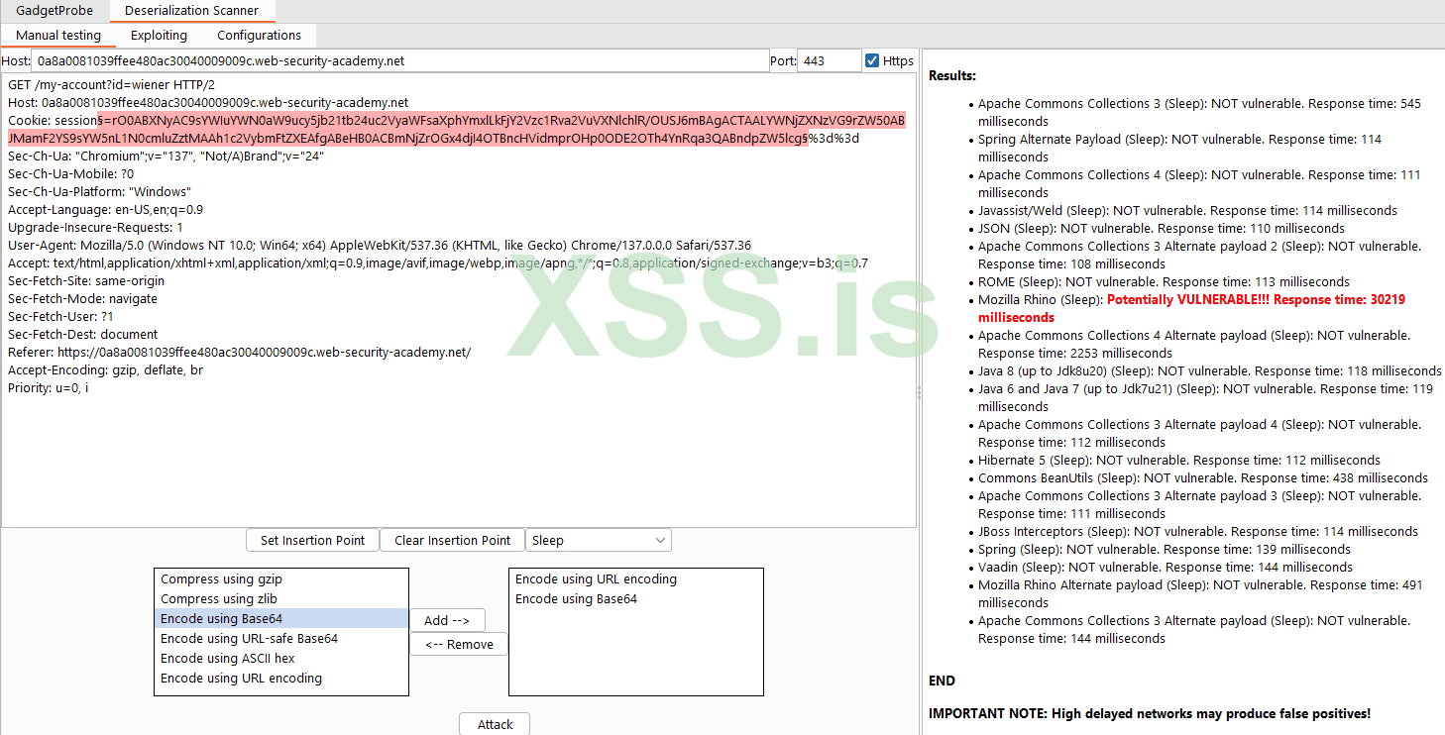Click the Sec-Ch-Ua-Platform "Windows" line
This screenshot has height=735, width=1445.
pos(99,192)
